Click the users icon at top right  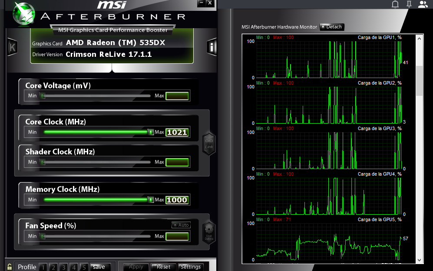pyautogui.click(x=423, y=4)
